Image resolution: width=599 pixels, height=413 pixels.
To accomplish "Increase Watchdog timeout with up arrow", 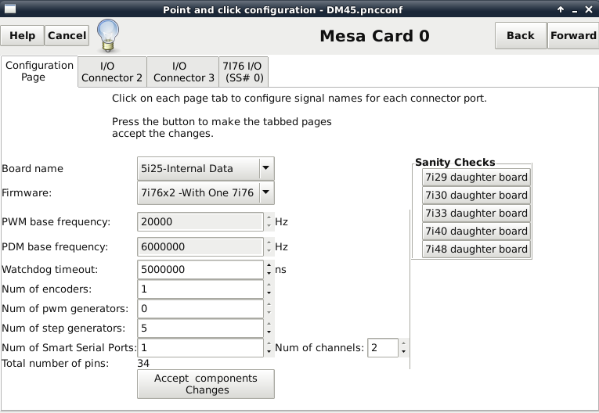I will [x=269, y=265].
